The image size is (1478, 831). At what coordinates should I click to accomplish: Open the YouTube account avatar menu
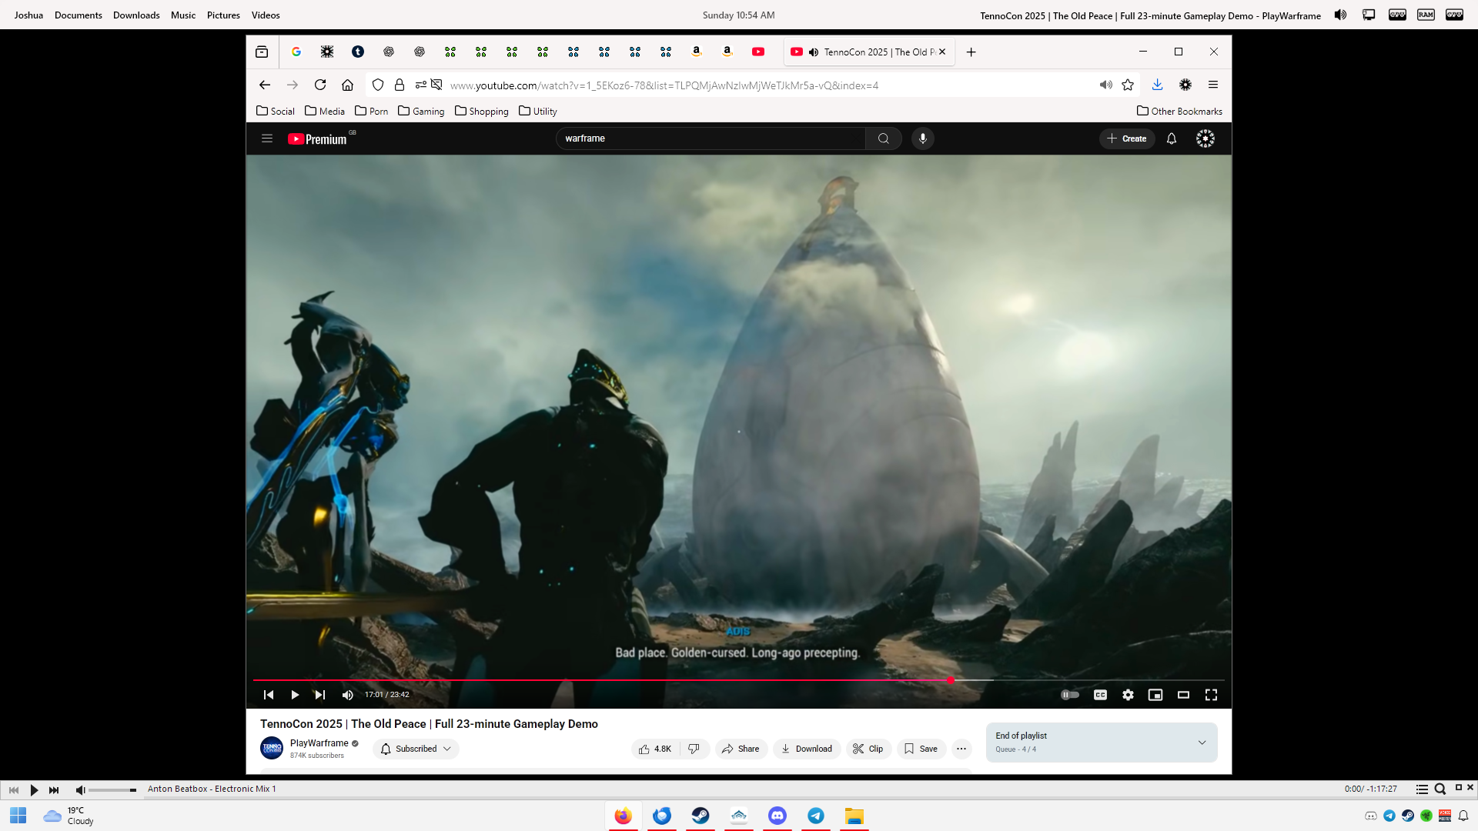coord(1205,138)
